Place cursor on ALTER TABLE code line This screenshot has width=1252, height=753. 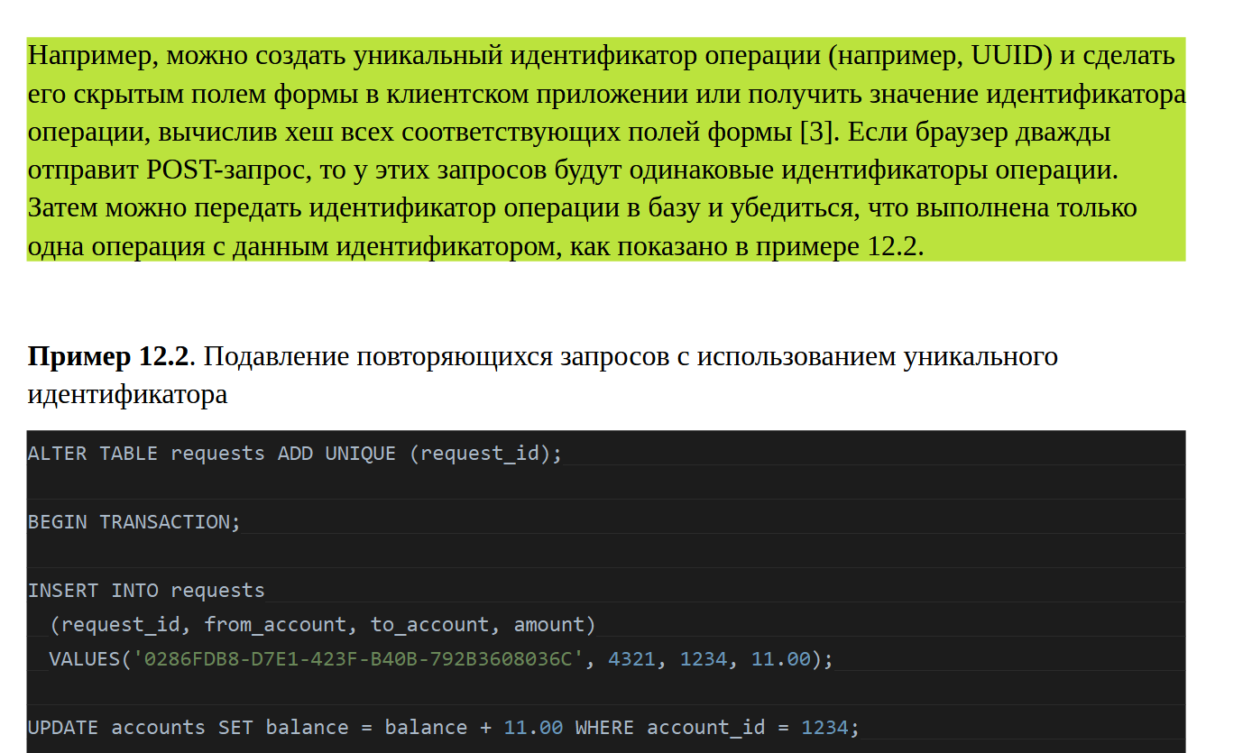(294, 454)
